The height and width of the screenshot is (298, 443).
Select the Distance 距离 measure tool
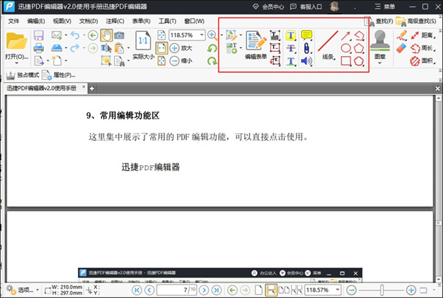423,35
